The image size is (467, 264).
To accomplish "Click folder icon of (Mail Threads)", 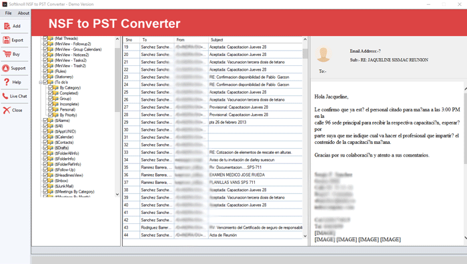I will coord(51,39).
